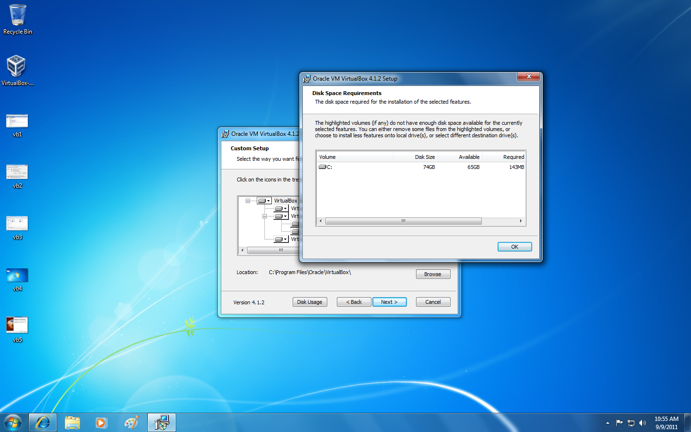Close the Disk Space Requirements dialog
The image size is (691, 432).
pos(529,77)
